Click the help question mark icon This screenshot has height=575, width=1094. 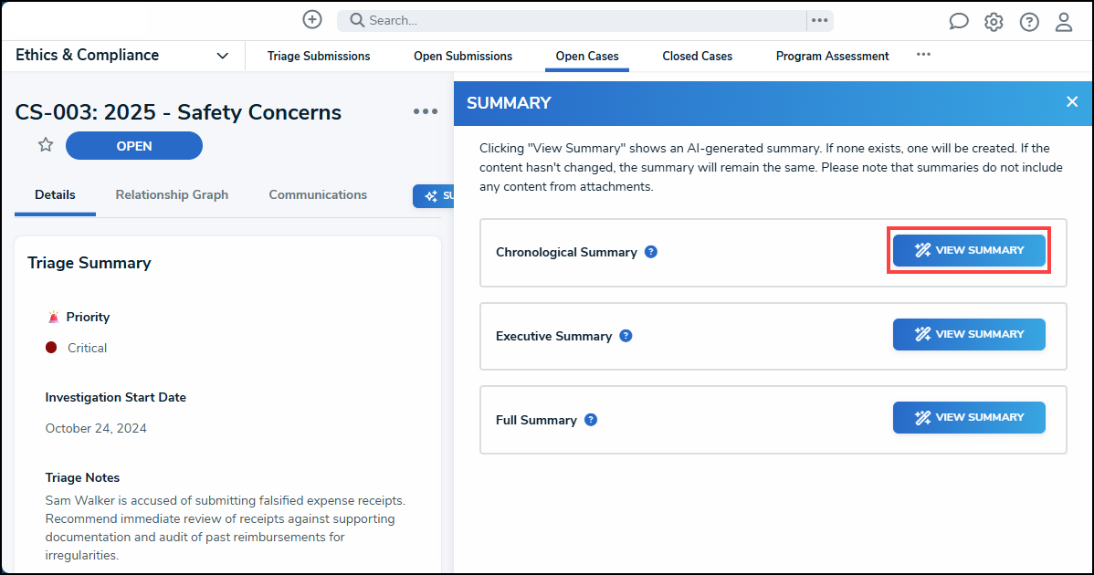pos(1029,22)
